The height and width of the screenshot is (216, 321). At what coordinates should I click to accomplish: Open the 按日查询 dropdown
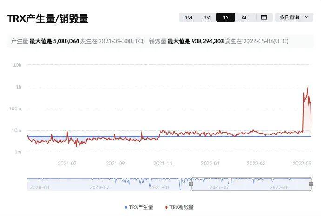click(294, 18)
